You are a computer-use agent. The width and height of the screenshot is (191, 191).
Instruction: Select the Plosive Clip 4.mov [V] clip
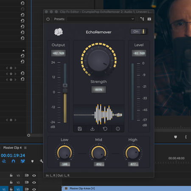[126, 188]
